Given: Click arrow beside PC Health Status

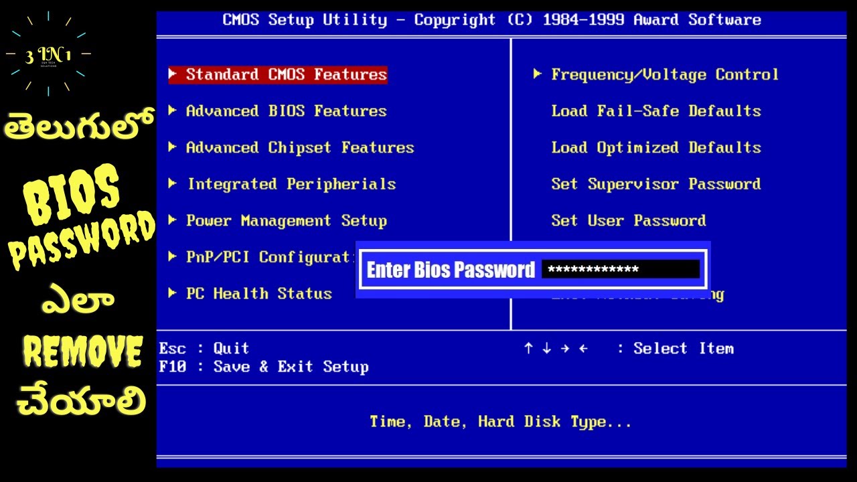Looking at the screenshot, I should pos(173,293).
